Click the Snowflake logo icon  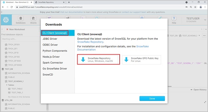pyautogui.click(x=6, y=20)
